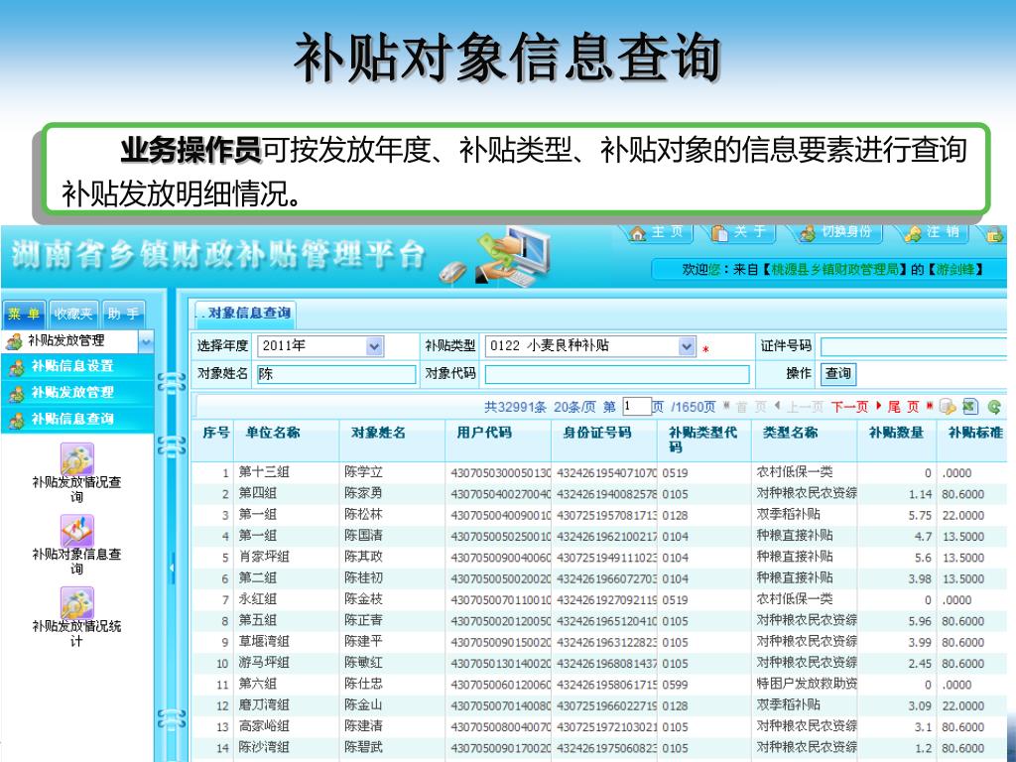Click the 共32991条 record count text
This screenshot has height=762, width=1016.
point(515,407)
